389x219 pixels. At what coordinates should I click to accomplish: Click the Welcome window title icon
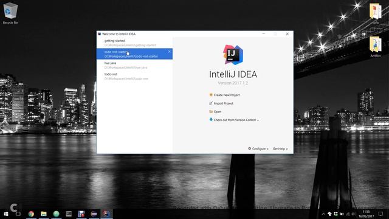[99, 34]
